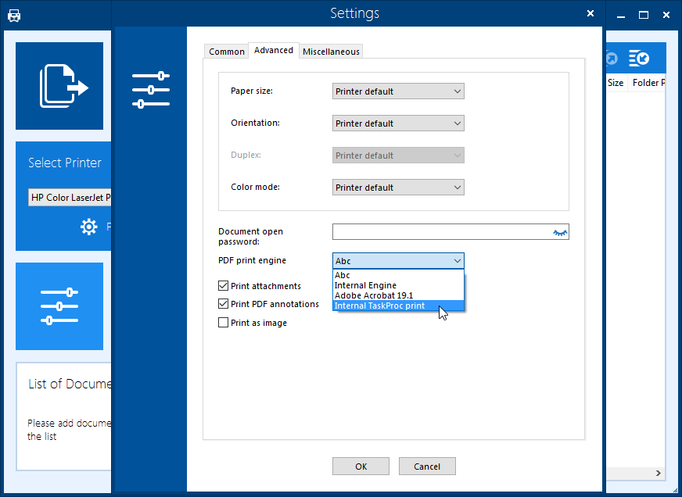Expand the Orientation dropdown
Screen dimensions: 682x497
(398, 123)
